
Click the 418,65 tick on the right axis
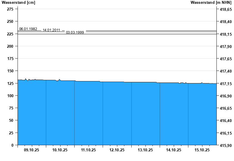(x=225, y=9)
